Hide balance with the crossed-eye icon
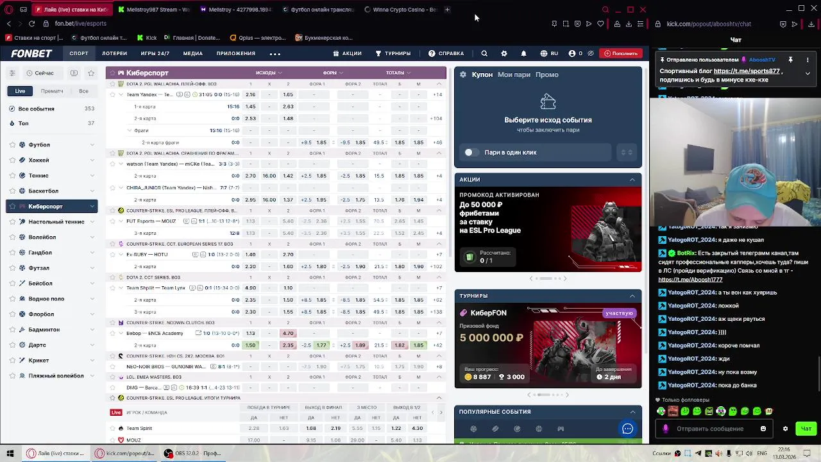The height and width of the screenshot is (462, 821). [x=591, y=53]
